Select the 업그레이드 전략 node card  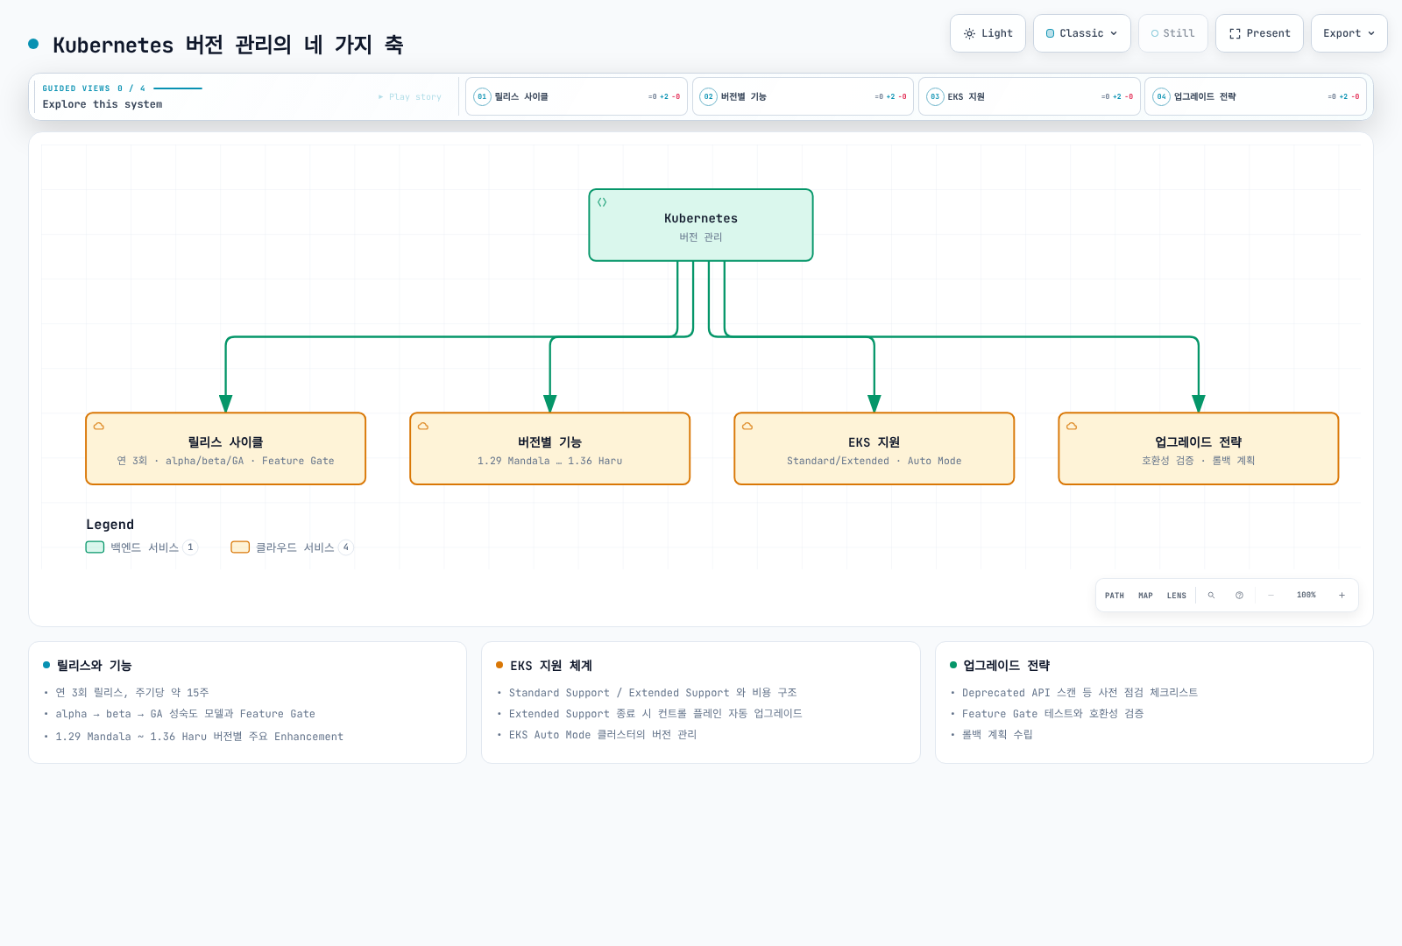click(1199, 448)
